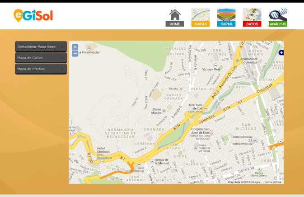
Task: Click the eGiSol logo
Action: (x=33, y=15)
